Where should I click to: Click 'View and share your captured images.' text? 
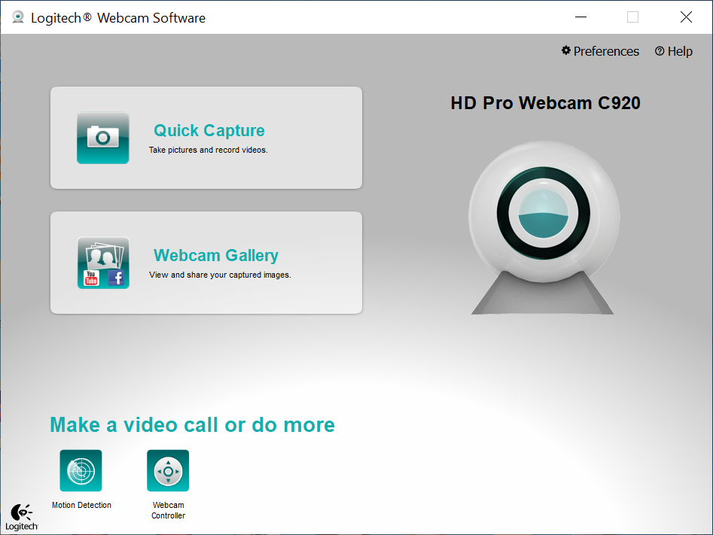[220, 275]
